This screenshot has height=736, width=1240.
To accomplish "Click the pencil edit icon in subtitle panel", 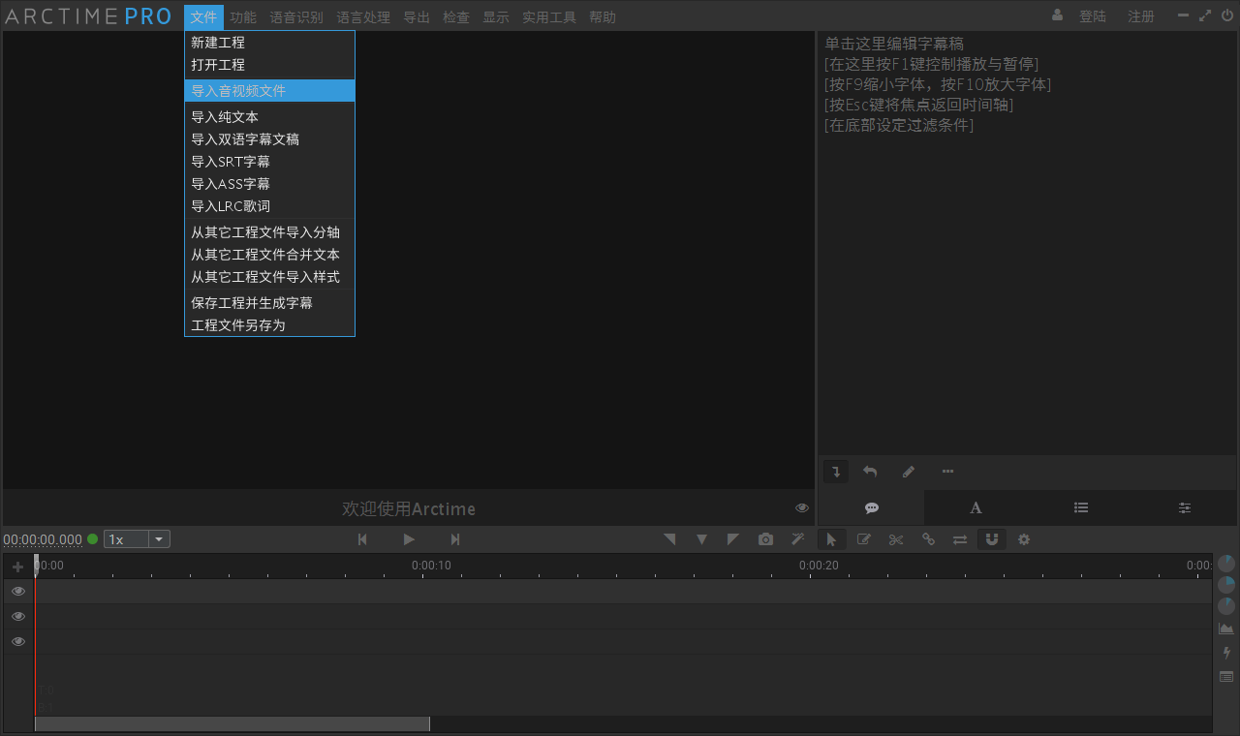I will 909,472.
